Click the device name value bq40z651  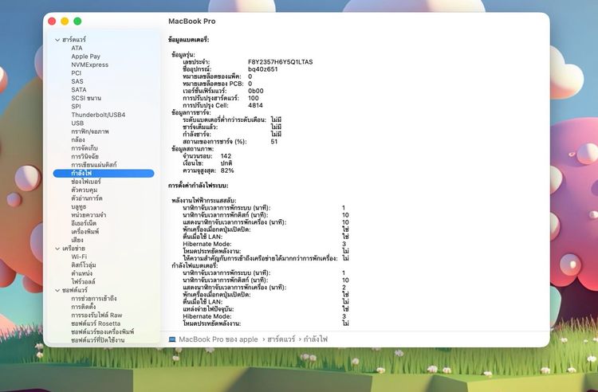[263, 69]
